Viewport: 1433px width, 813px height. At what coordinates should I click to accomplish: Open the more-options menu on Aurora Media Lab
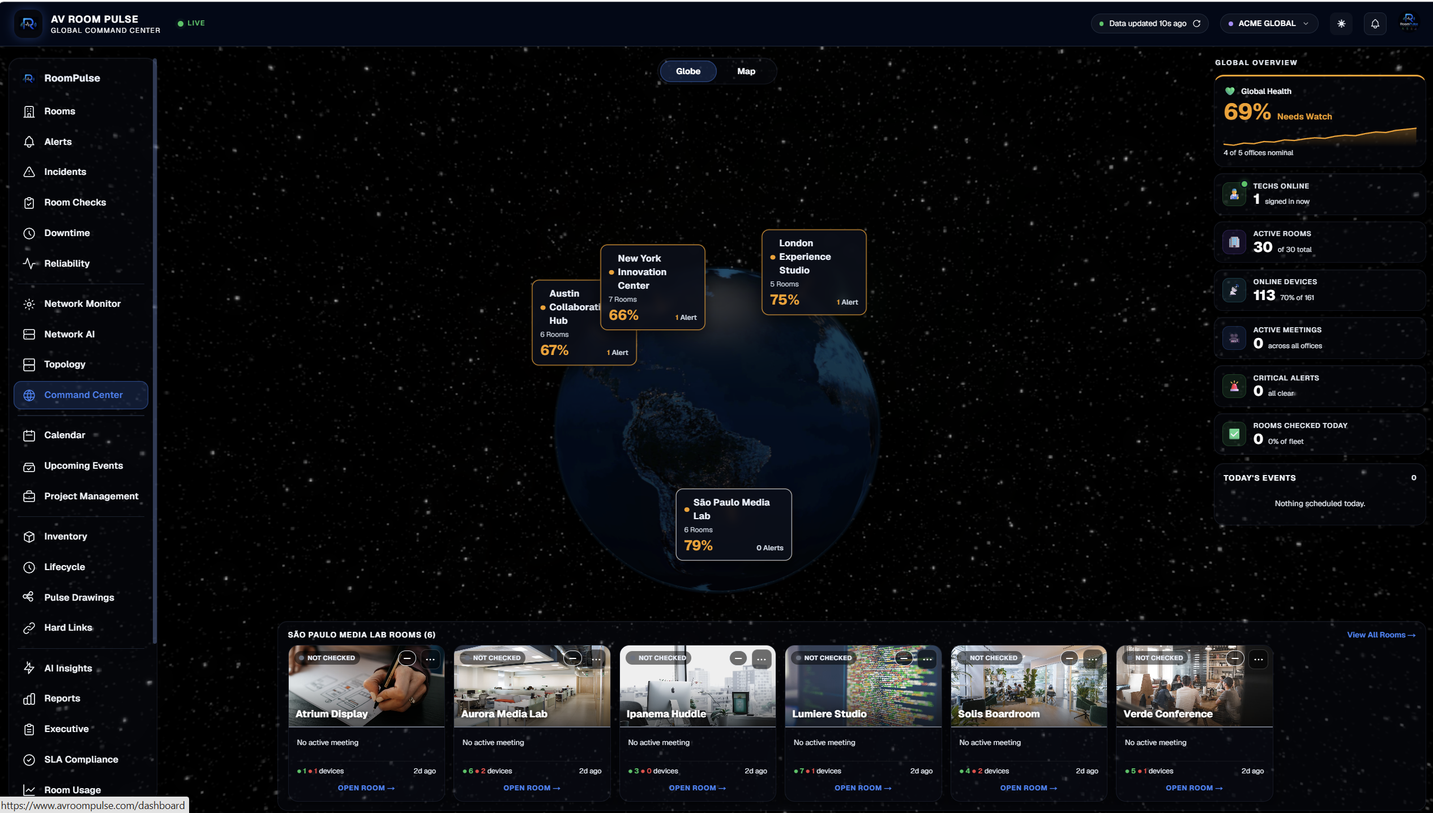pos(597,659)
